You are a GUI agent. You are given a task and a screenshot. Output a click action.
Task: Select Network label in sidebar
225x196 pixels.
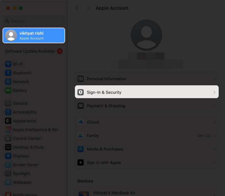[x=21, y=82]
